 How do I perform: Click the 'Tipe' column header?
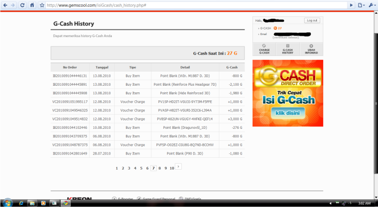click(x=133, y=67)
